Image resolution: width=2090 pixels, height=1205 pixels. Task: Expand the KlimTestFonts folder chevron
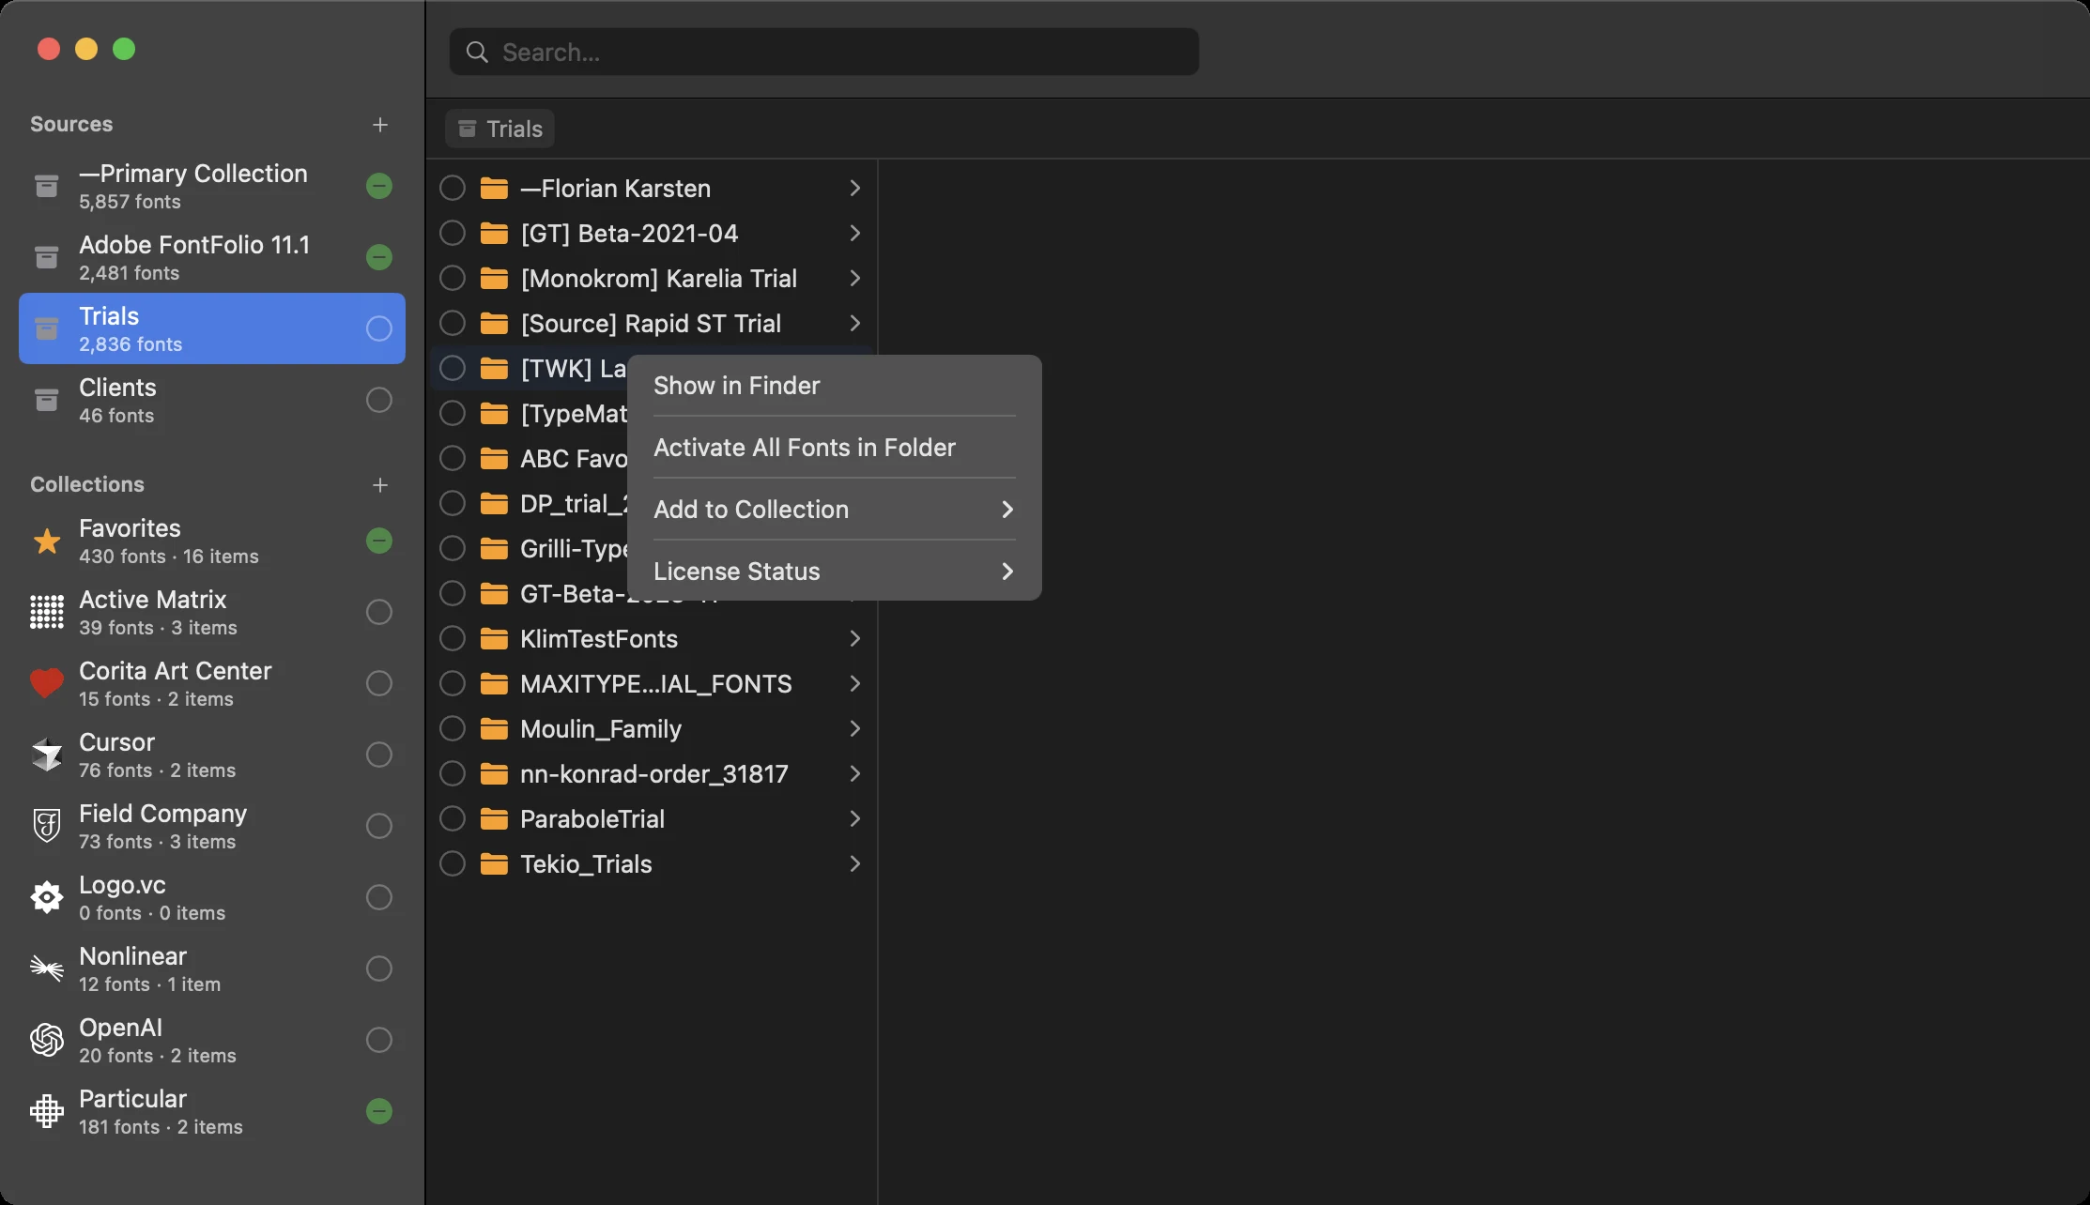click(854, 639)
